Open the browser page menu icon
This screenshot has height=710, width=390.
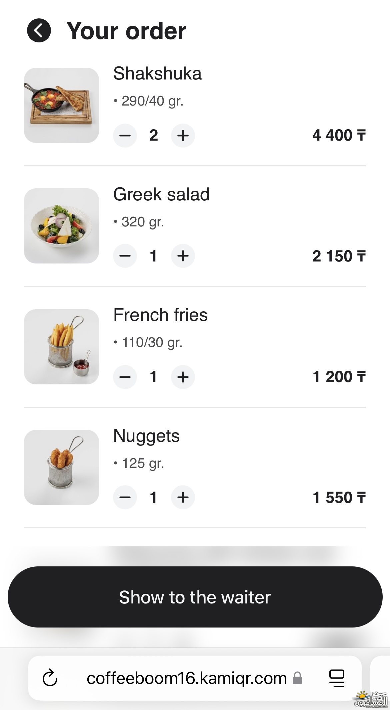pos(337,678)
